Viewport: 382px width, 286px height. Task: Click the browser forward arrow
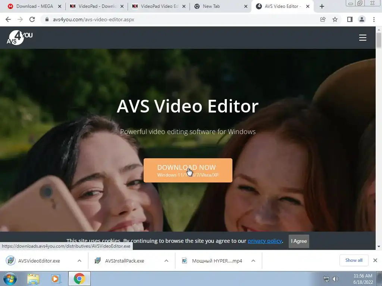[20, 19]
